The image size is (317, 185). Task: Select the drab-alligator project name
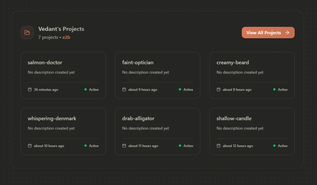[x=138, y=118]
